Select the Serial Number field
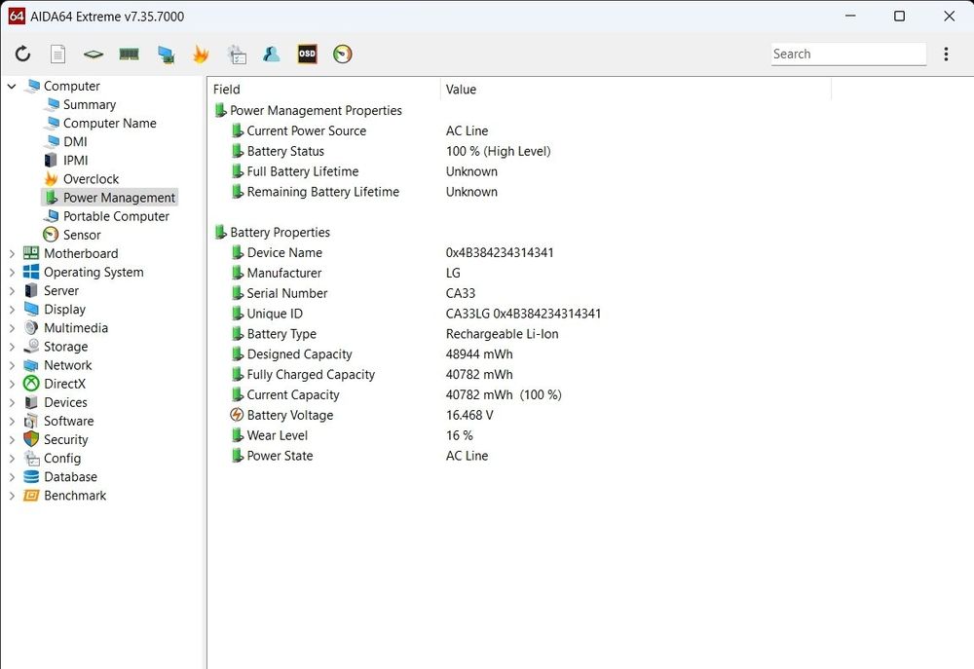The image size is (974, 669). 287,293
